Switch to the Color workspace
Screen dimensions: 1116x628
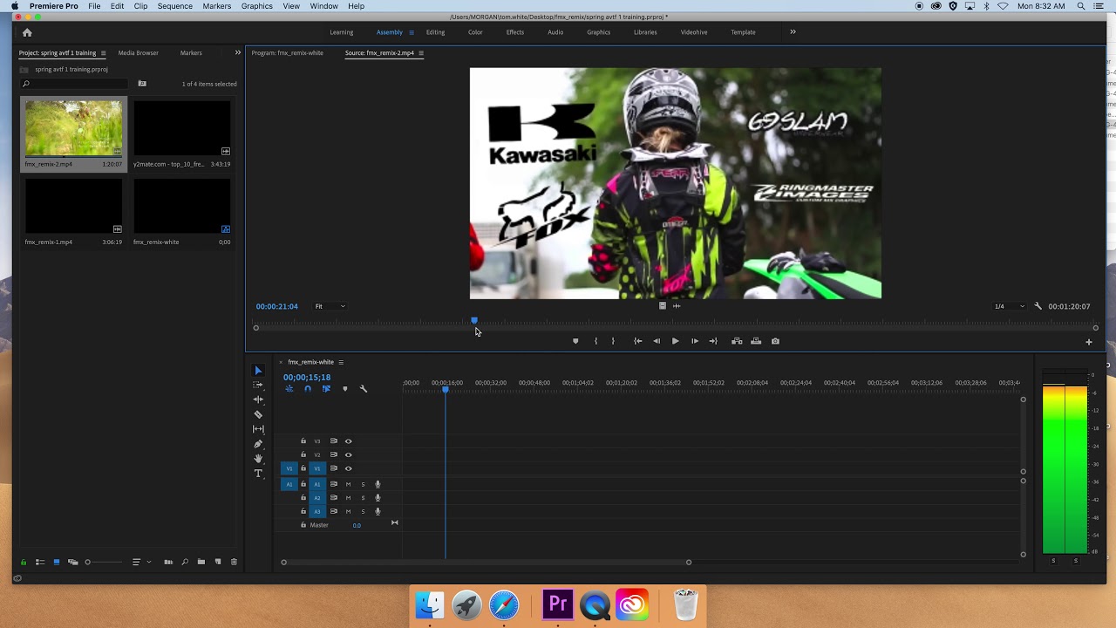(x=475, y=32)
